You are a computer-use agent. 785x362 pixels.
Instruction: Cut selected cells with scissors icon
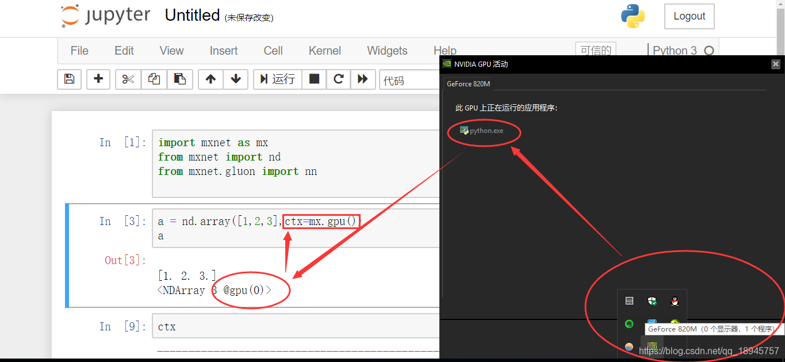point(128,79)
